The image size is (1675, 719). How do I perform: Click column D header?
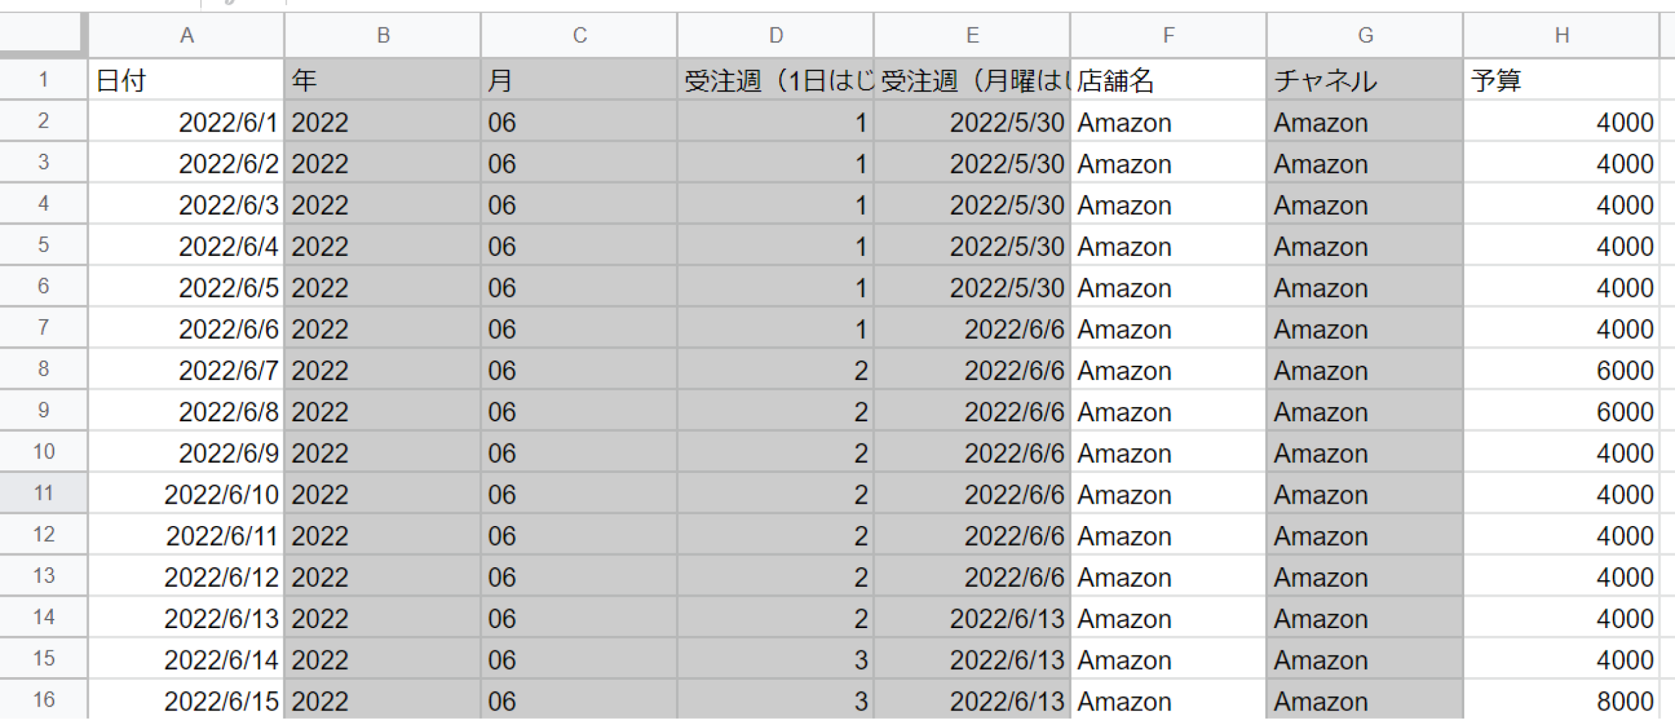click(x=775, y=35)
